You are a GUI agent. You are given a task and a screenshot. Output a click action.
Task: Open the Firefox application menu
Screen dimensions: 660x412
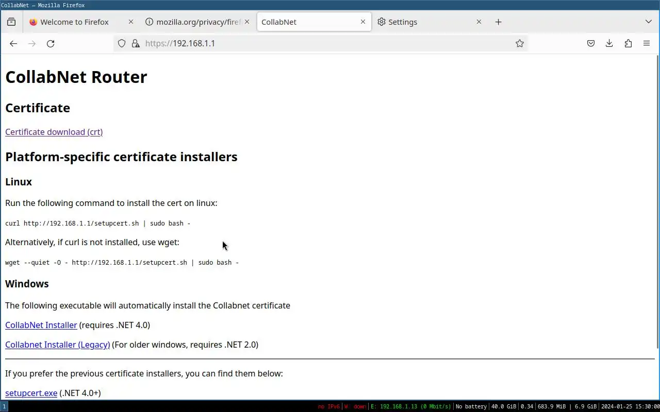[x=647, y=43]
